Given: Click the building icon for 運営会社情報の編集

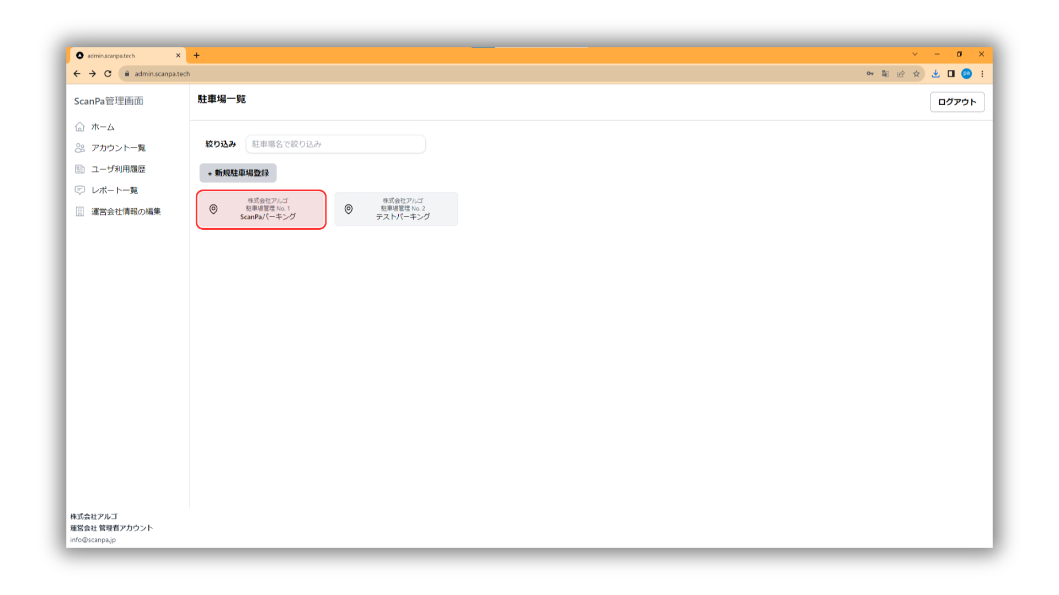Looking at the screenshot, I should point(80,212).
